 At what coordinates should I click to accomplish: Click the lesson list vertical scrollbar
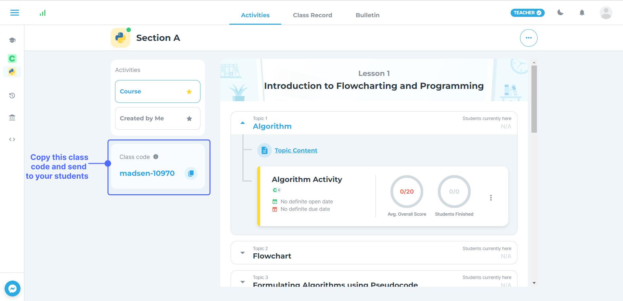534,99
